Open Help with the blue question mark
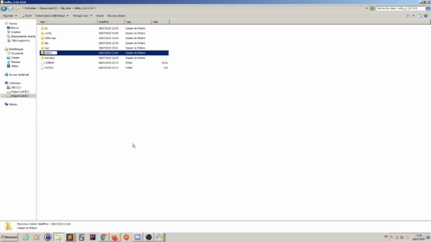 point(426,16)
